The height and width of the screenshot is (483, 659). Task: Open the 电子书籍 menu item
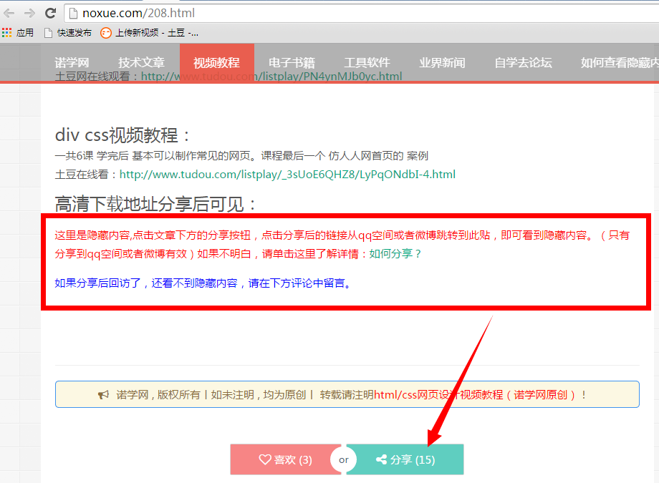[292, 62]
